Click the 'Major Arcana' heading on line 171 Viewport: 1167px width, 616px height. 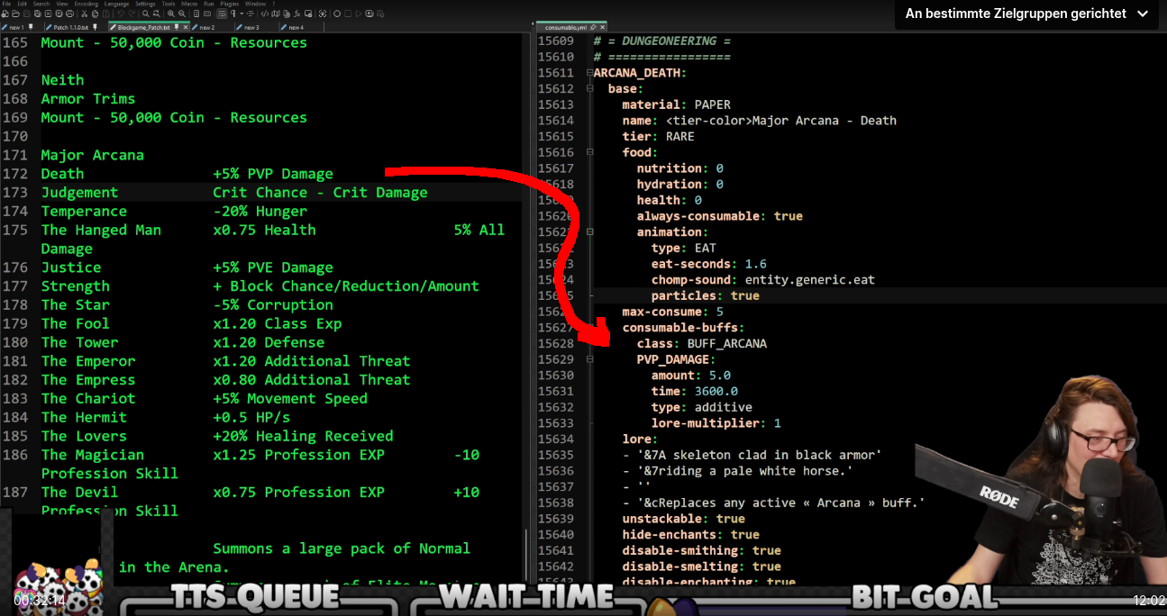click(x=93, y=155)
